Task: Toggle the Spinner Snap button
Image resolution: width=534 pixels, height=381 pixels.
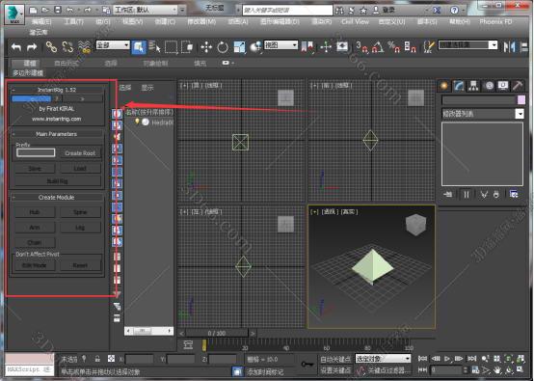Action: click(x=410, y=46)
